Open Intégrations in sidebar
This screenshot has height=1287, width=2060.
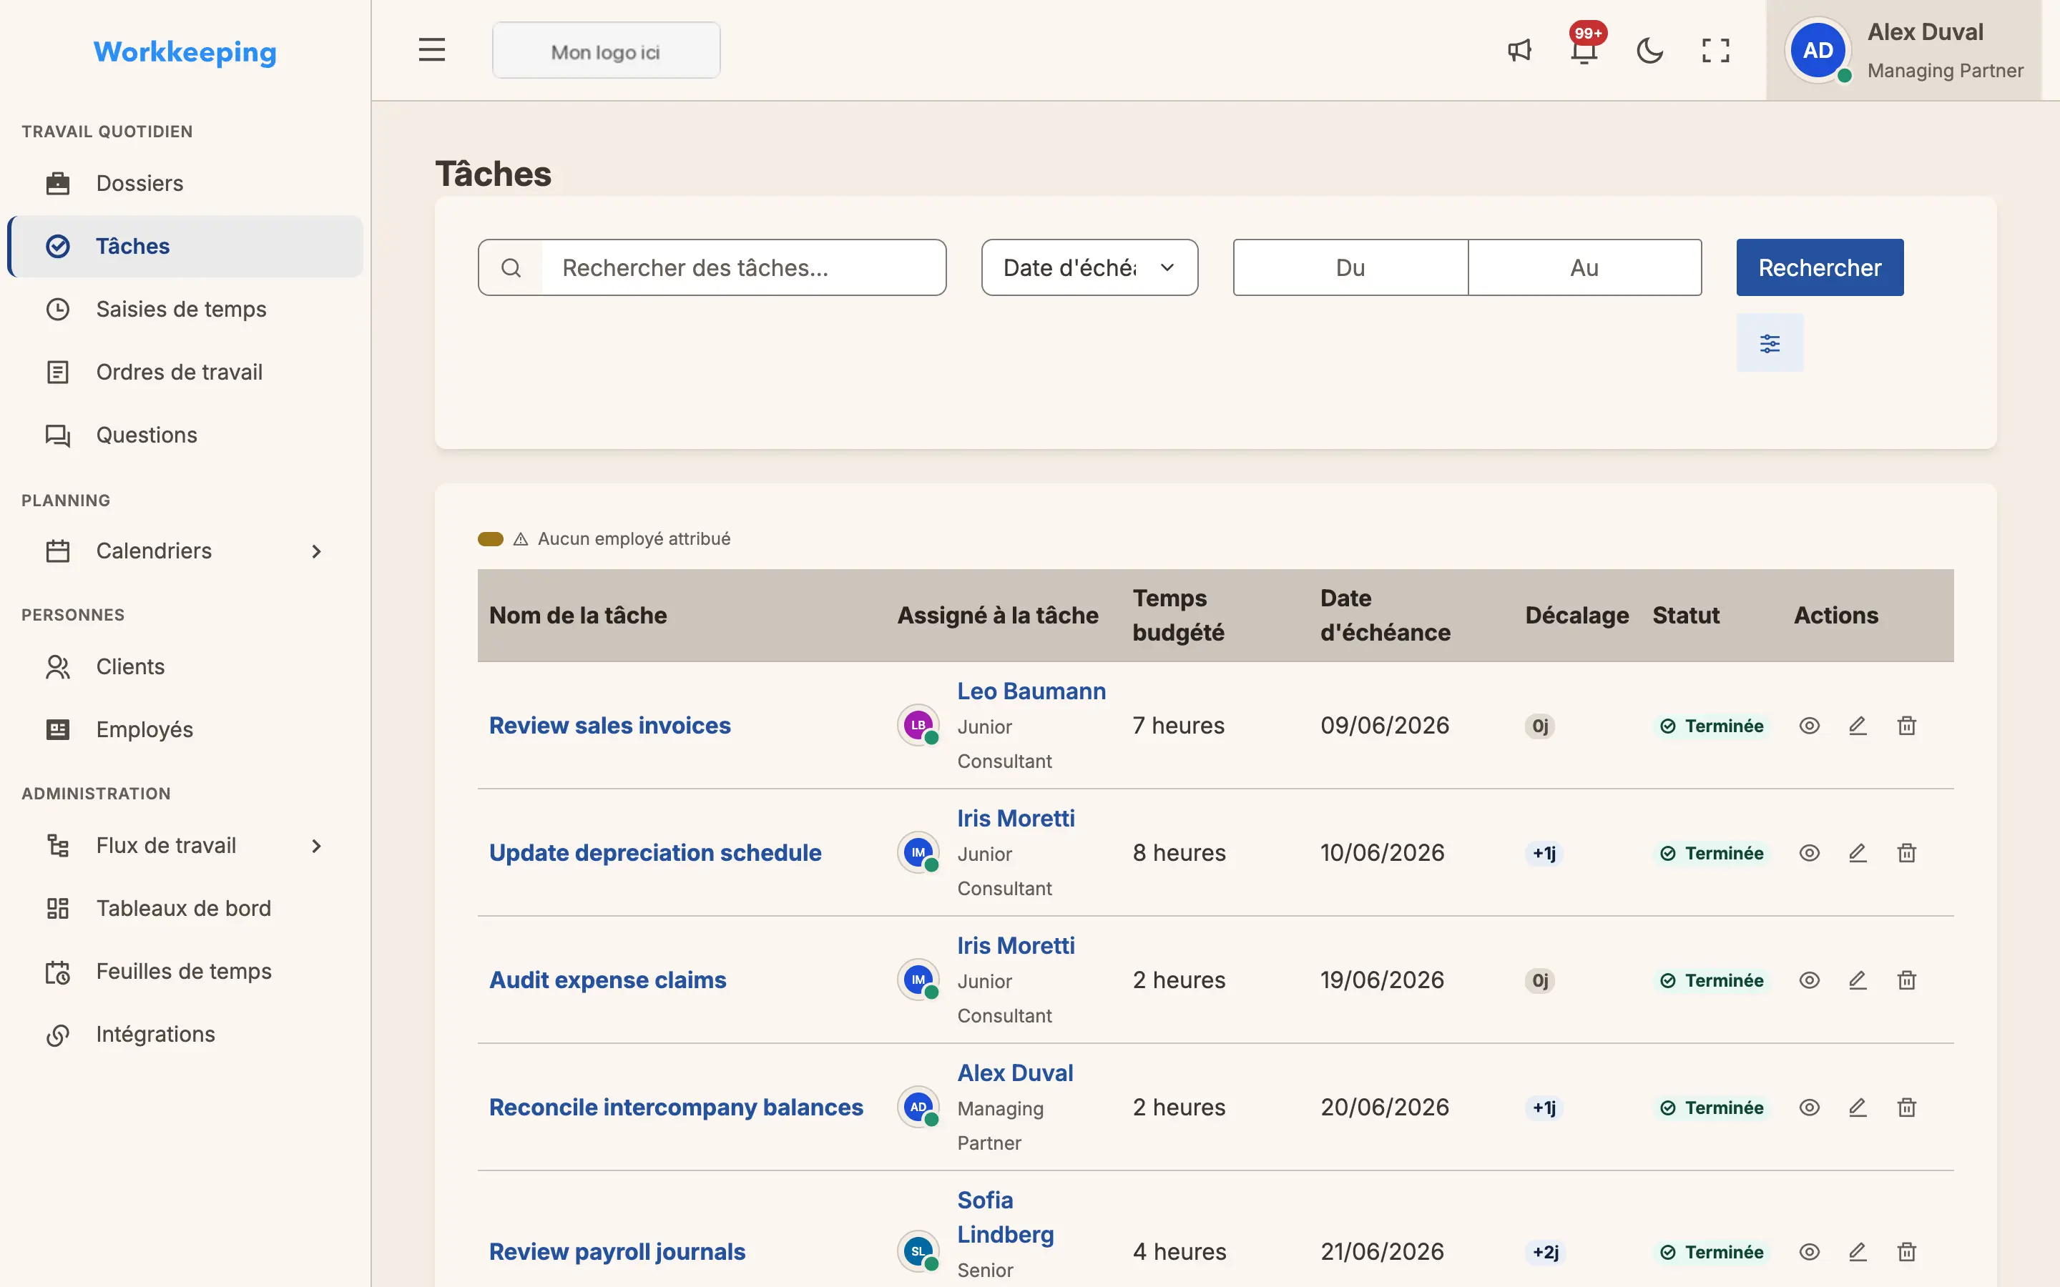[x=185, y=1034]
